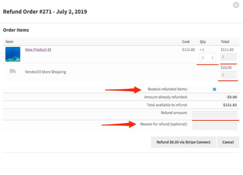Click the Reason for refund input field
The width and height of the screenshot is (243, 175).
point(214,126)
